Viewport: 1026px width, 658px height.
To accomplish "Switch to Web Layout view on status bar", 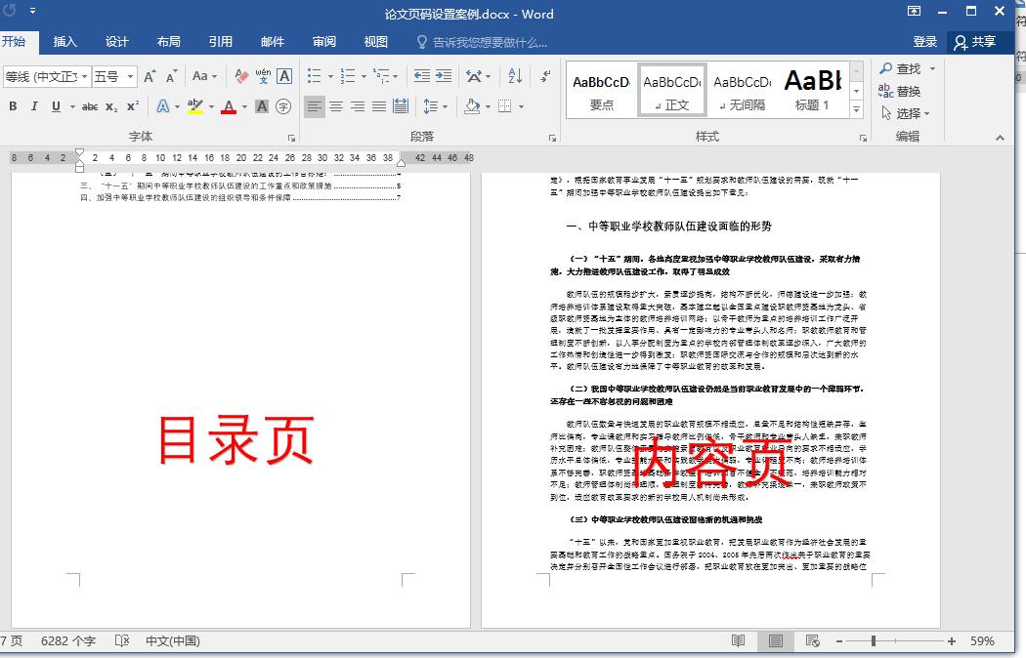I will [811, 640].
